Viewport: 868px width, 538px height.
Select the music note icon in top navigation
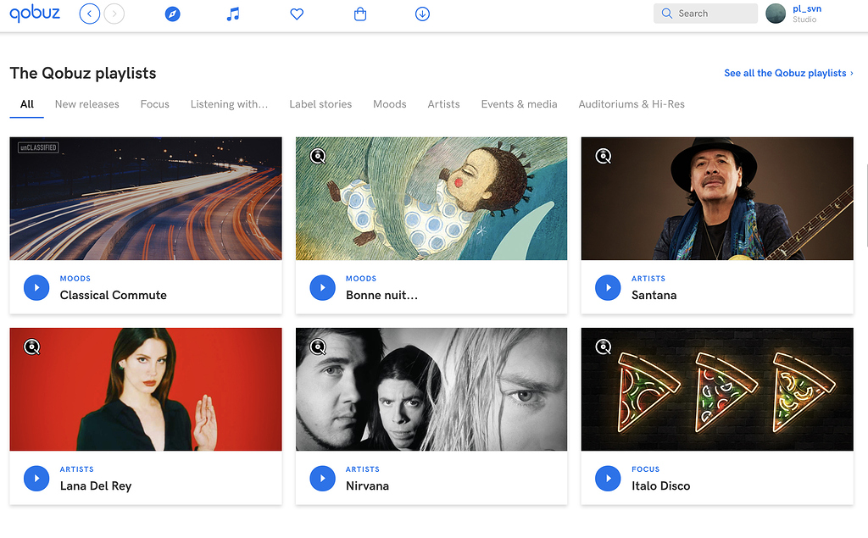click(233, 14)
